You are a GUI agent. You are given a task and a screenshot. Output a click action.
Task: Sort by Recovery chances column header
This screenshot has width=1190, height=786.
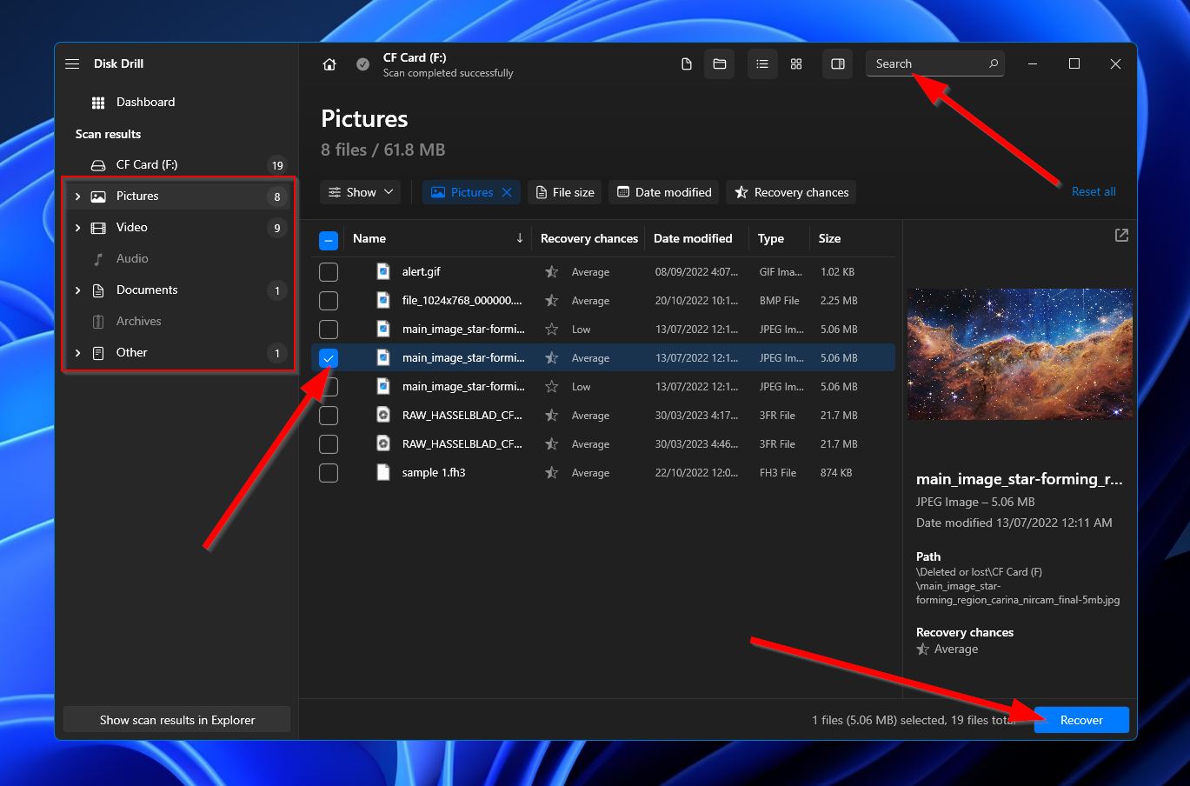pos(589,238)
